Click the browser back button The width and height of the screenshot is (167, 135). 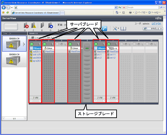click(x=4, y=7)
